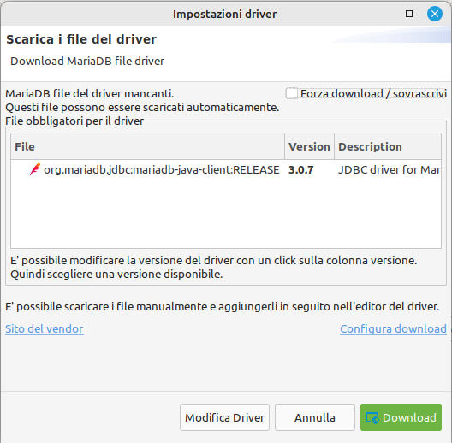Start the driver download with Download

coord(401,417)
